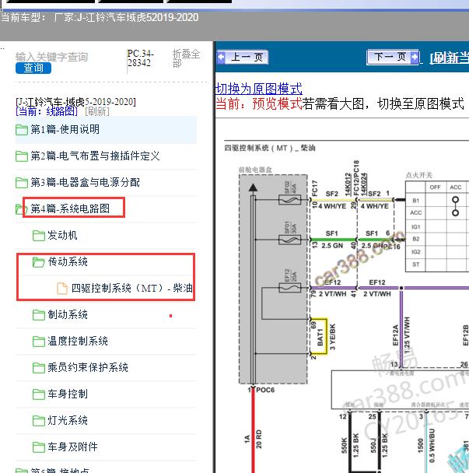Image resolution: width=469 pixels, height=473 pixels.
Task: Collapse the 传动系统 subfolder
Action: pos(68,261)
